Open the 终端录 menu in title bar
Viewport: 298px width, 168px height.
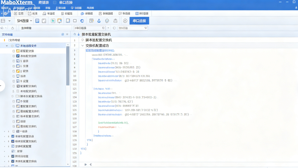(x=44, y=3)
